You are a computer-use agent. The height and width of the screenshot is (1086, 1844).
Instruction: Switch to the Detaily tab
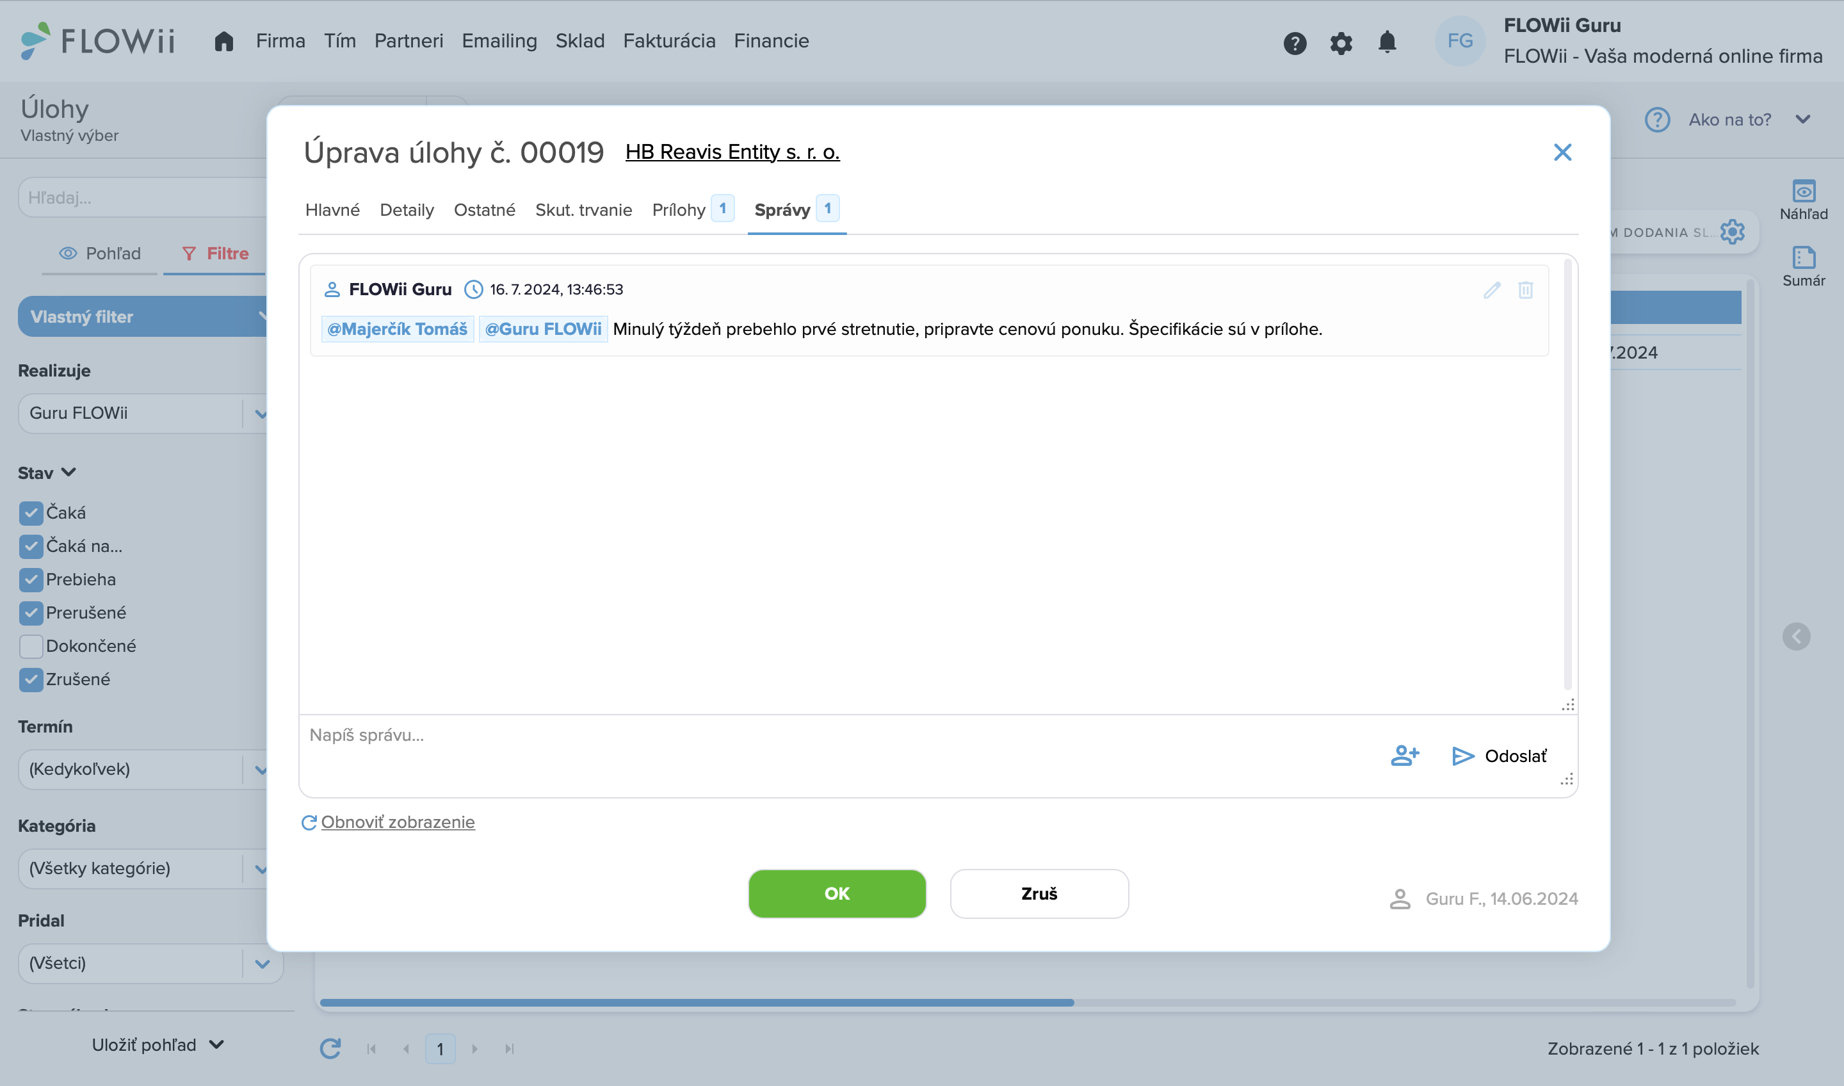pyautogui.click(x=407, y=210)
